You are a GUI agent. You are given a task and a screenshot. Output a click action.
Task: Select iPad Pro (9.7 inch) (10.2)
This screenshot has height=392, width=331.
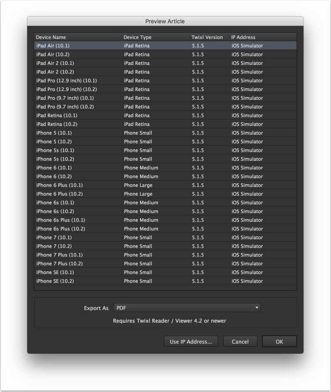click(x=165, y=107)
